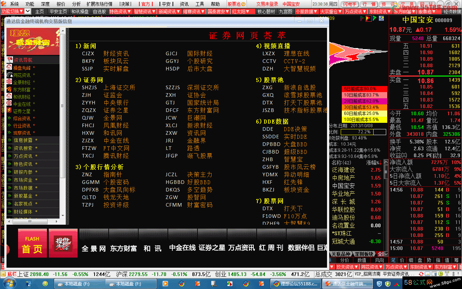
Task: Select 泛海建设 in the stock list
Action: tap(343, 170)
